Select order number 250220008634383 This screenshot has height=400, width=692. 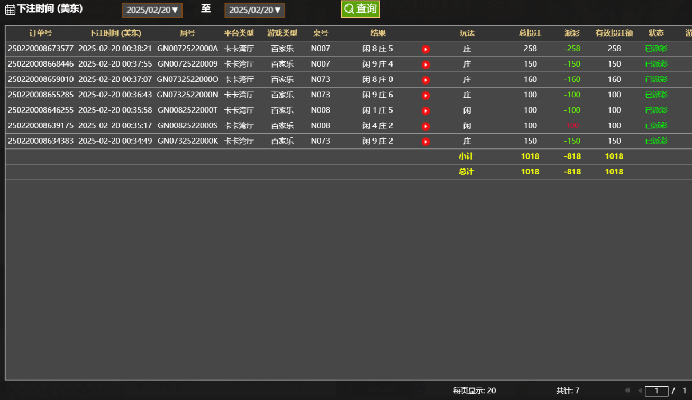(41, 141)
